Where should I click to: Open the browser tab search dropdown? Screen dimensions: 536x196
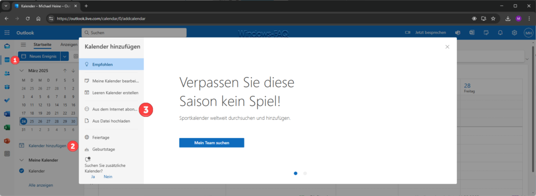pos(6,6)
